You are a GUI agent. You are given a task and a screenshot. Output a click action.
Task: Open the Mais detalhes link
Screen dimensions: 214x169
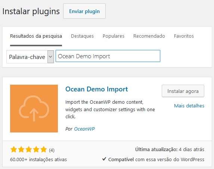(189, 106)
